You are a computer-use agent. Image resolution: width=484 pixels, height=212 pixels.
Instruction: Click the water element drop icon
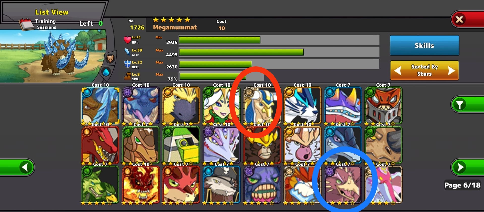(x=106, y=72)
